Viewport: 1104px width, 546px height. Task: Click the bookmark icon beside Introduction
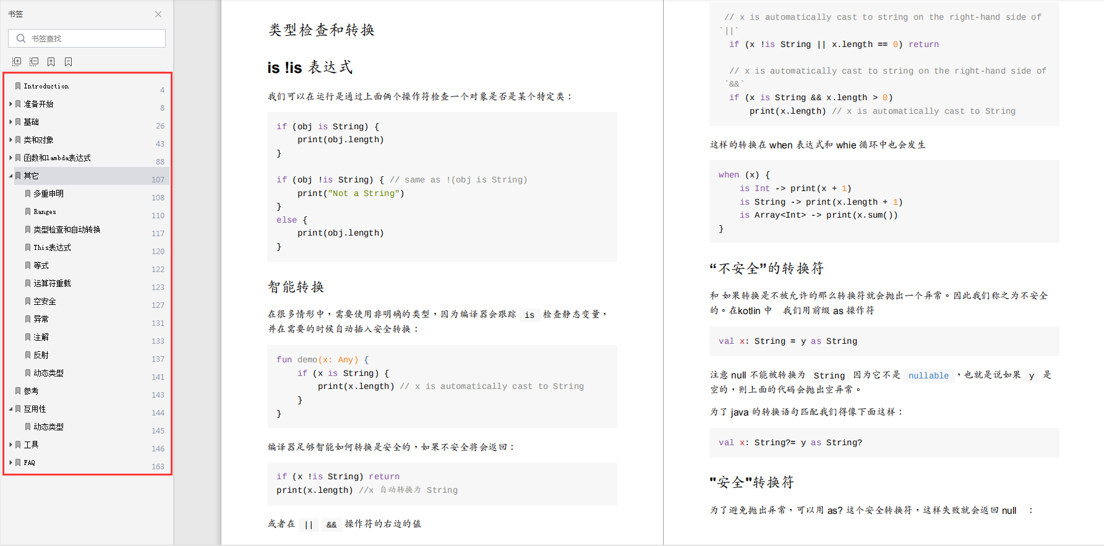tap(18, 86)
